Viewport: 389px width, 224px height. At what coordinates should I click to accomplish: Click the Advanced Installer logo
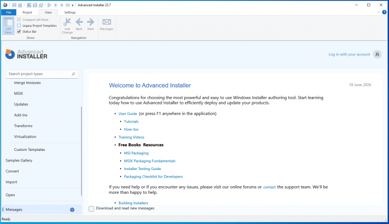coord(26,54)
